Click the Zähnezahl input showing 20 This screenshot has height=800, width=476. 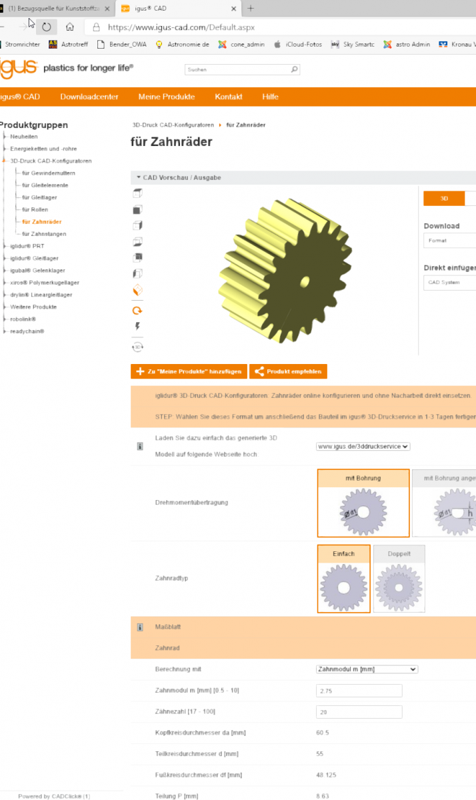(x=359, y=712)
